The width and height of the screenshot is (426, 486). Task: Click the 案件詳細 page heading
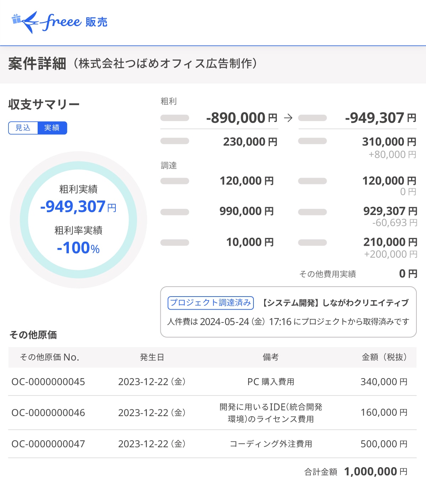click(37, 64)
